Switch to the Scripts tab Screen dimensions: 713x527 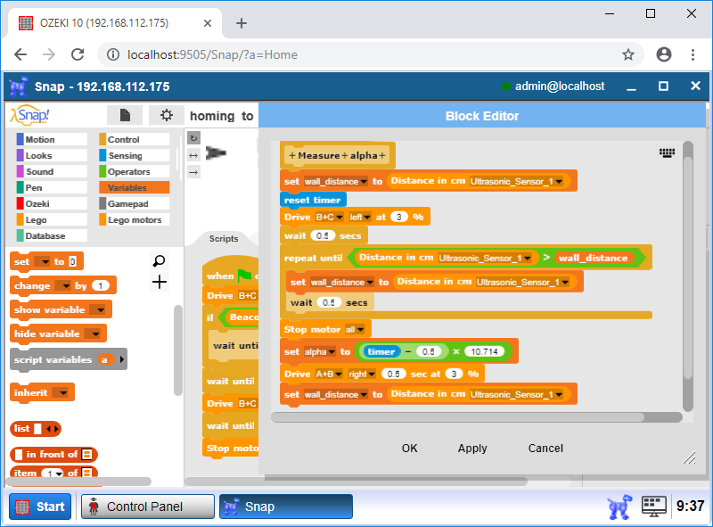[x=224, y=238]
